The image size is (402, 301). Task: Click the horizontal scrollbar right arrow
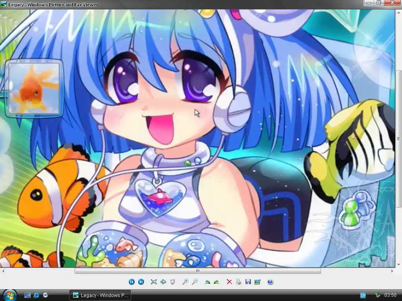point(392,271)
